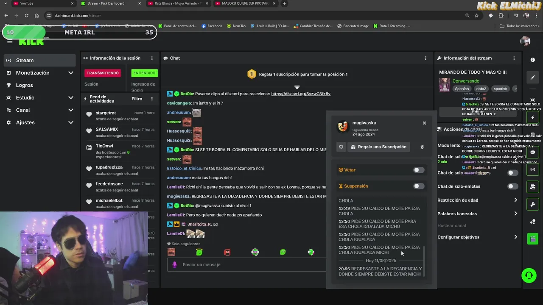Open the Facebook bookmark
The height and width of the screenshot is (305, 543).
tap(212, 26)
